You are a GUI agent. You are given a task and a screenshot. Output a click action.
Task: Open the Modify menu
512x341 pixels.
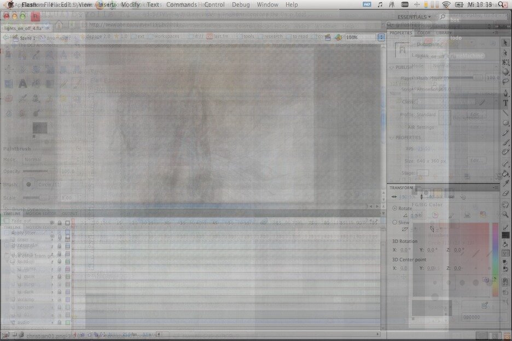130,4
